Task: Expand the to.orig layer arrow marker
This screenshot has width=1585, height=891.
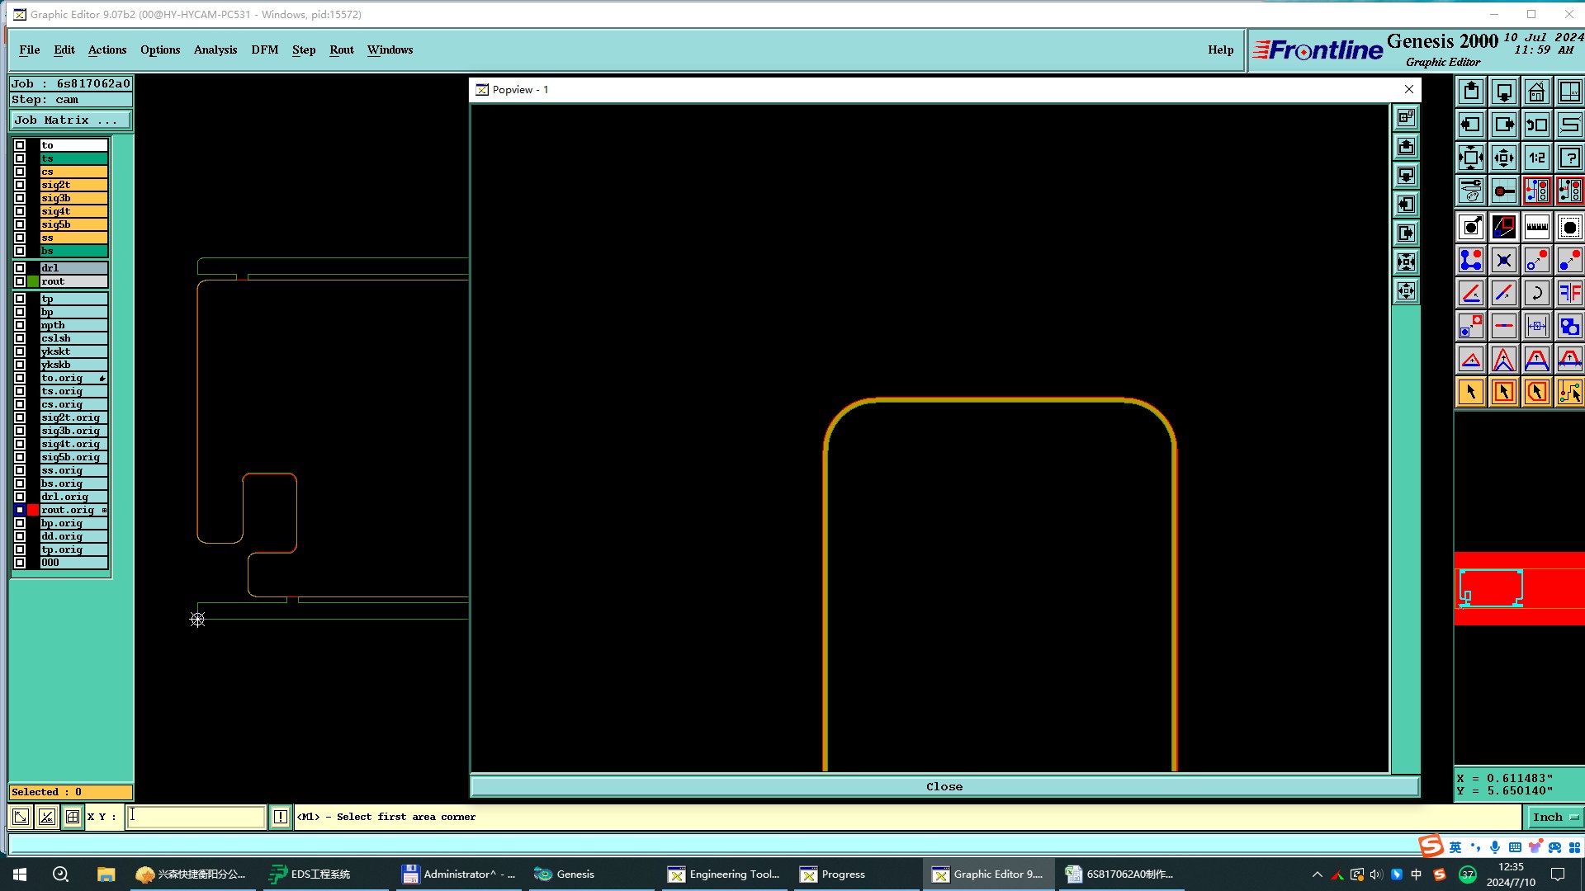Action: [102, 378]
